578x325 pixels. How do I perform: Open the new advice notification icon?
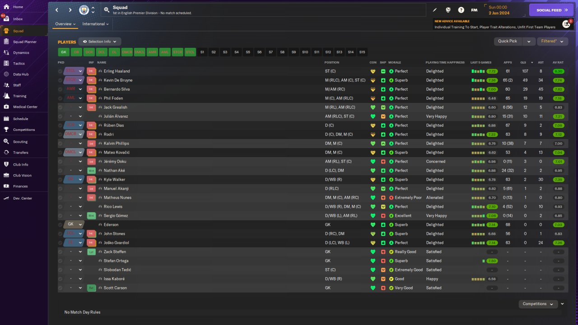click(566, 24)
